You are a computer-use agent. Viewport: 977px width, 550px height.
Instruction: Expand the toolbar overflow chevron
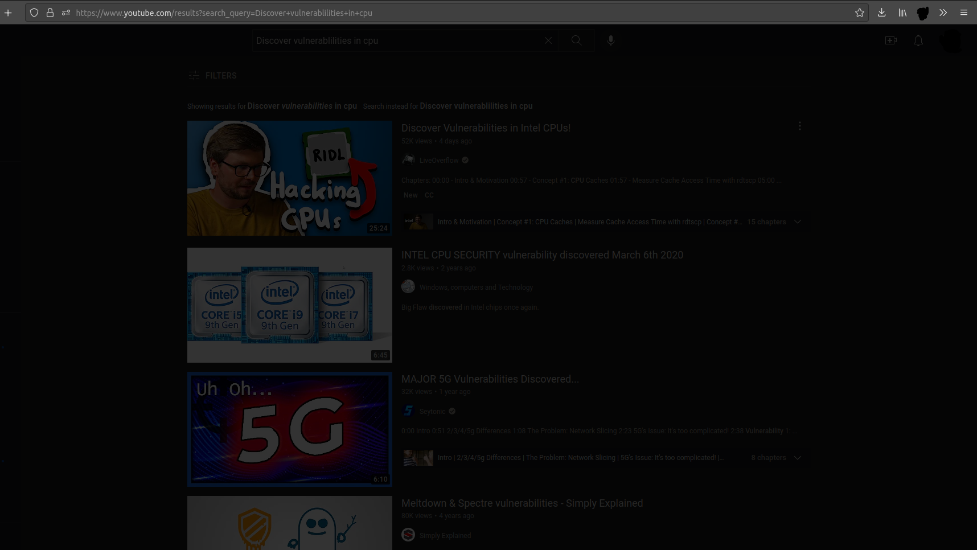click(x=943, y=13)
